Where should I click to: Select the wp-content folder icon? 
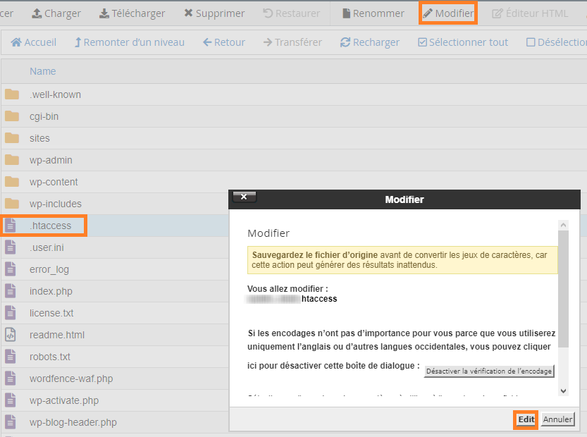point(12,182)
